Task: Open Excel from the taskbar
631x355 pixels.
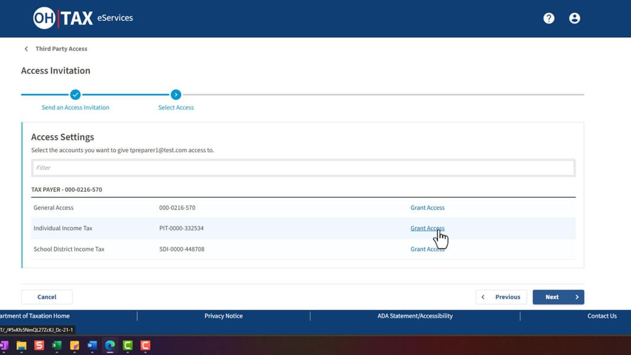Action: click(57, 346)
